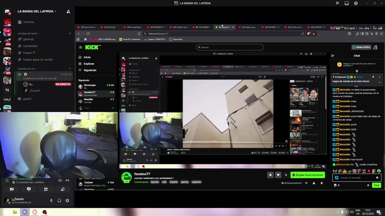Image resolution: width=385 pixels, height=216 pixels.
Task: Click 'Obtén KICKs' button
Action: click(361, 47)
